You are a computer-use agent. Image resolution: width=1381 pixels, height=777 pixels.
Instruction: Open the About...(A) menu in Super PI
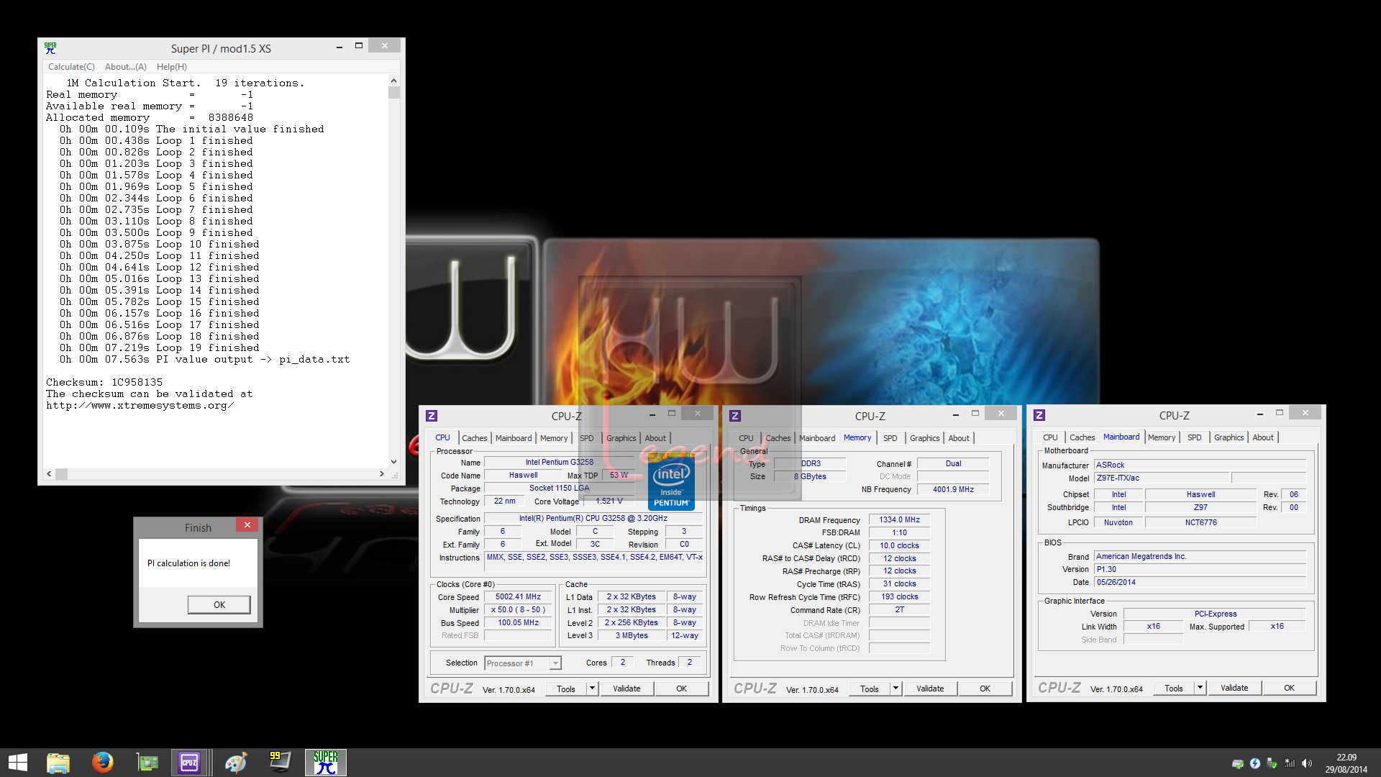pyautogui.click(x=126, y=67)
